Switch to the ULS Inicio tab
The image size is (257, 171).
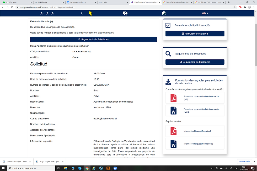113,2
